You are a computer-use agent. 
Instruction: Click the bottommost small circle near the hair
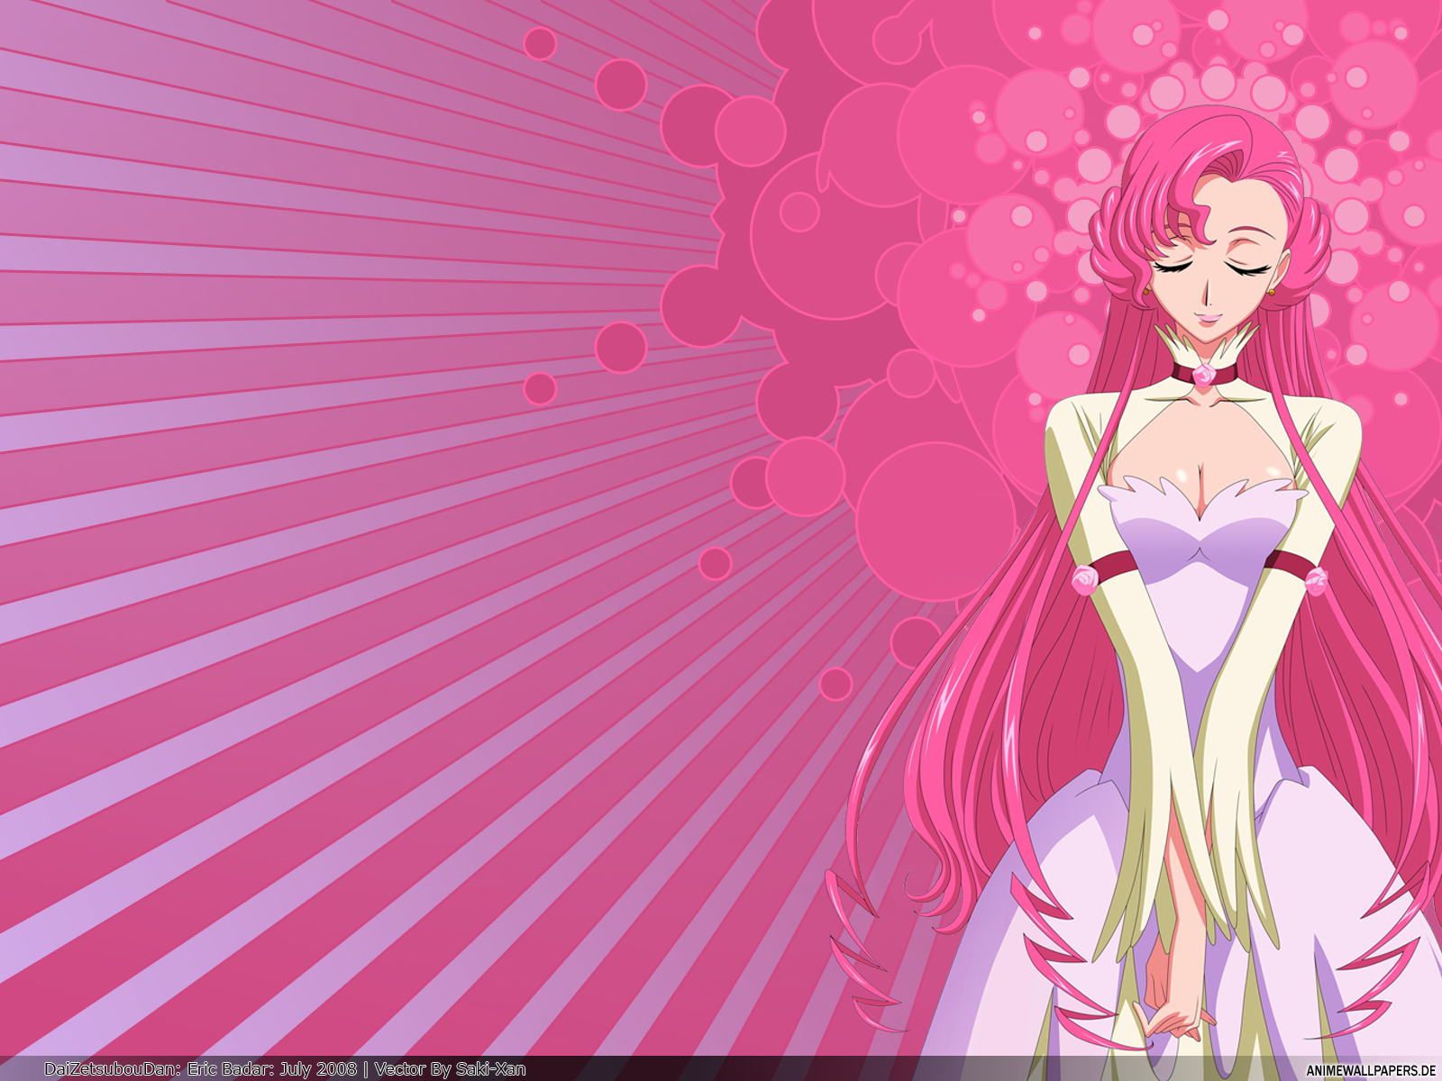(x=835, y=684)
